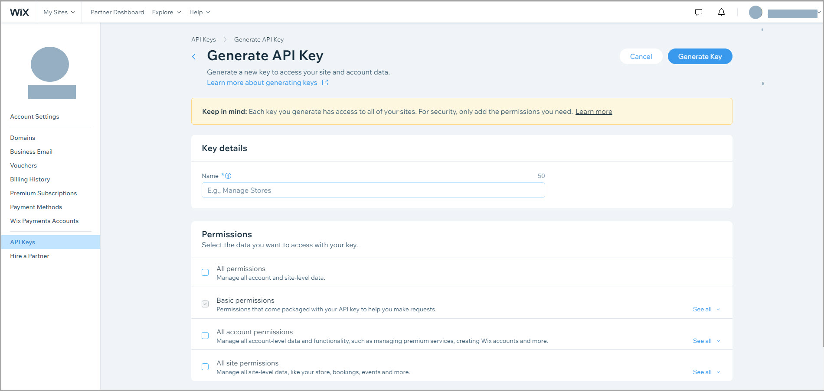Open the My Sites dropdown

(59, 12)
